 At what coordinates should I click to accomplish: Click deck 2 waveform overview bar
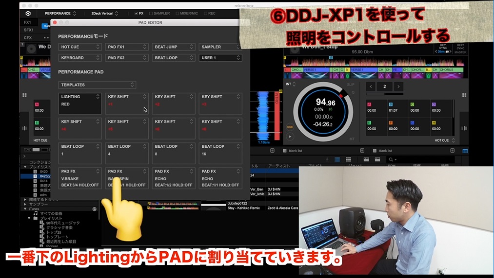click(374, 61)
